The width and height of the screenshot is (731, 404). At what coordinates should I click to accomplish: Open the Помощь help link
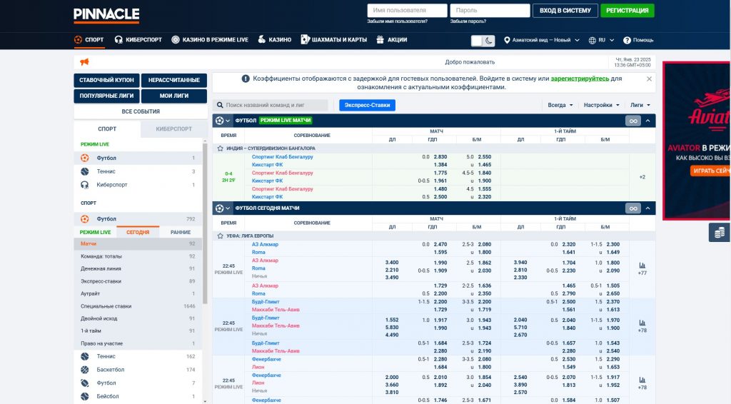638,40
